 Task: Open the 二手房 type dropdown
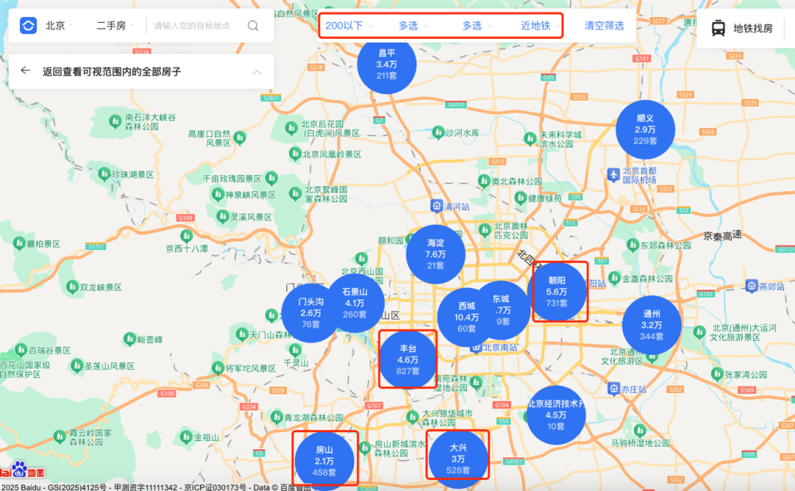point(114,26)
